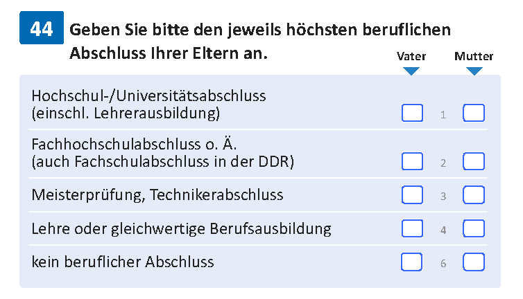Click the kein beruflicher Abschluss label
The height and width of the screenshot is (299, 523).
[x=123, y=262]
